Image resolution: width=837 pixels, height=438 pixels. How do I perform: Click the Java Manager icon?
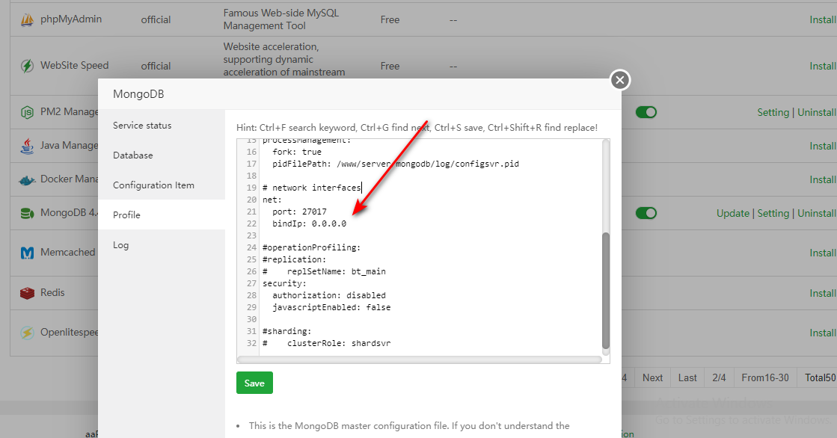click(27, 146)
